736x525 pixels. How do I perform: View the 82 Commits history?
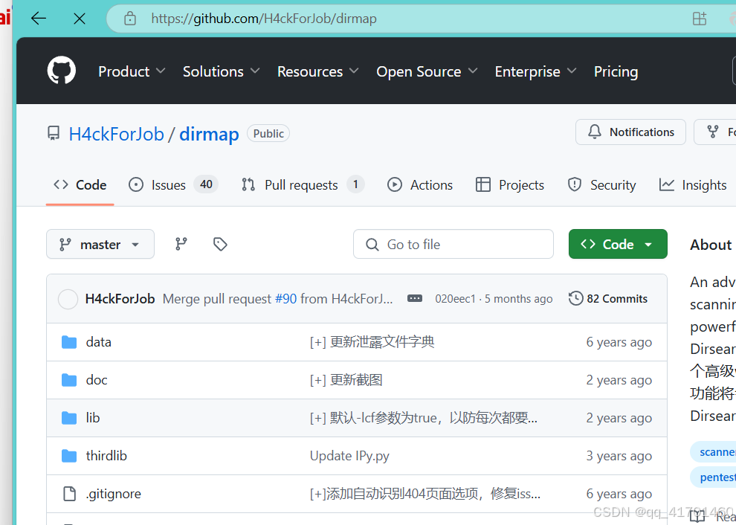(x=608, y=299)
